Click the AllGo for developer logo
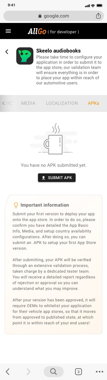Image resolution: width=107 pixels, height=380 pixels. tap(53, 31)
